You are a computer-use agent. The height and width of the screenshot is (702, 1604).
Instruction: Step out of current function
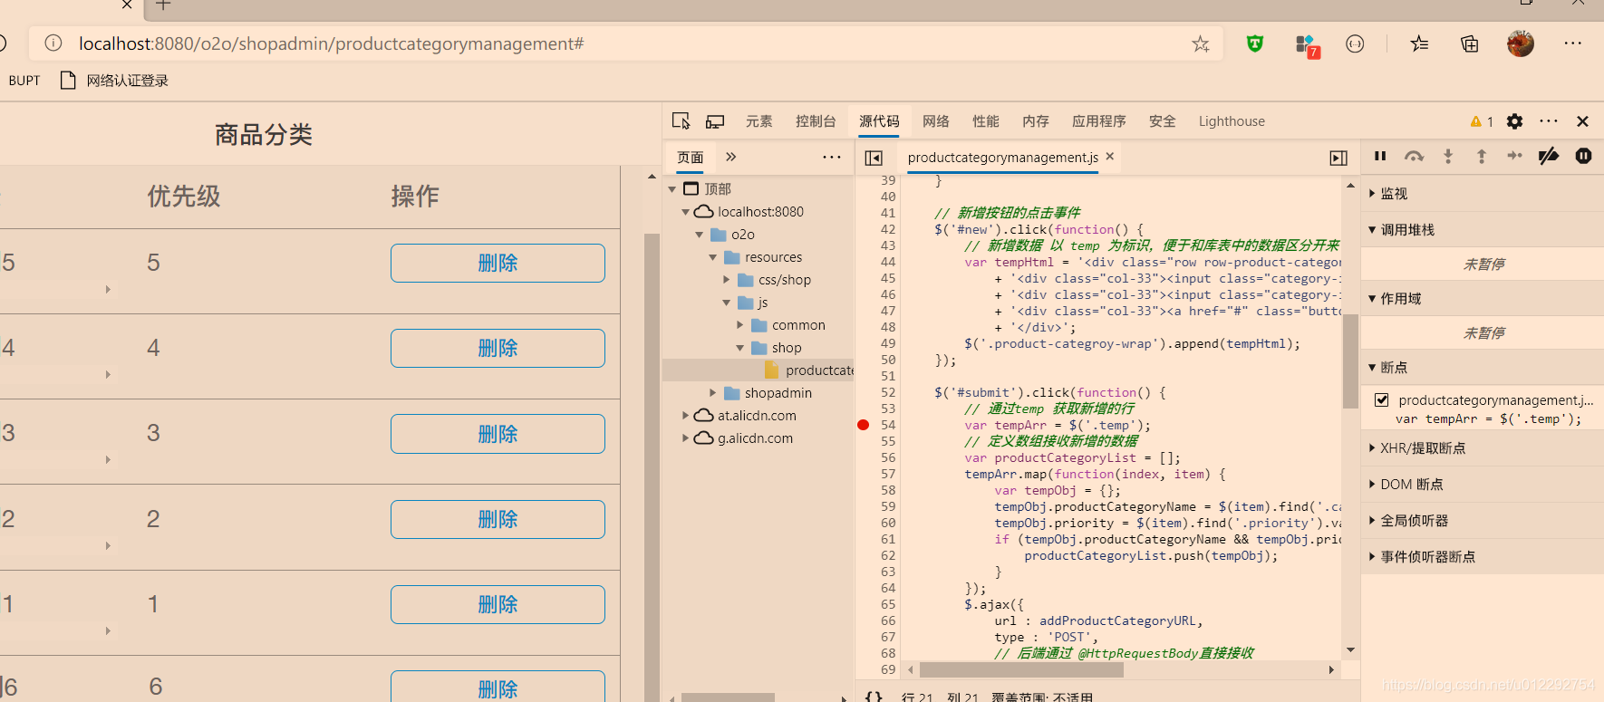[x=1482, y=156]
